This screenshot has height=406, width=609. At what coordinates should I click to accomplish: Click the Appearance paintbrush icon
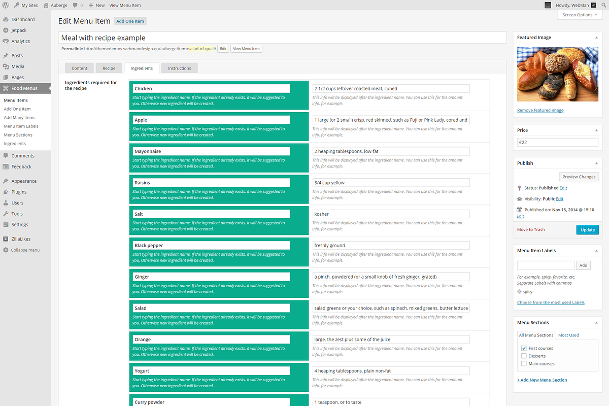click(6, 181)
